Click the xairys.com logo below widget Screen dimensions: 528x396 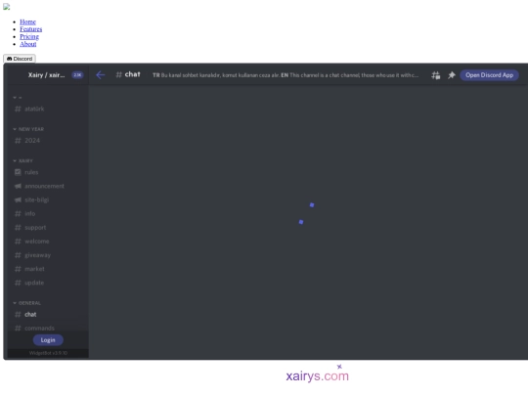(x=317, y=374)
